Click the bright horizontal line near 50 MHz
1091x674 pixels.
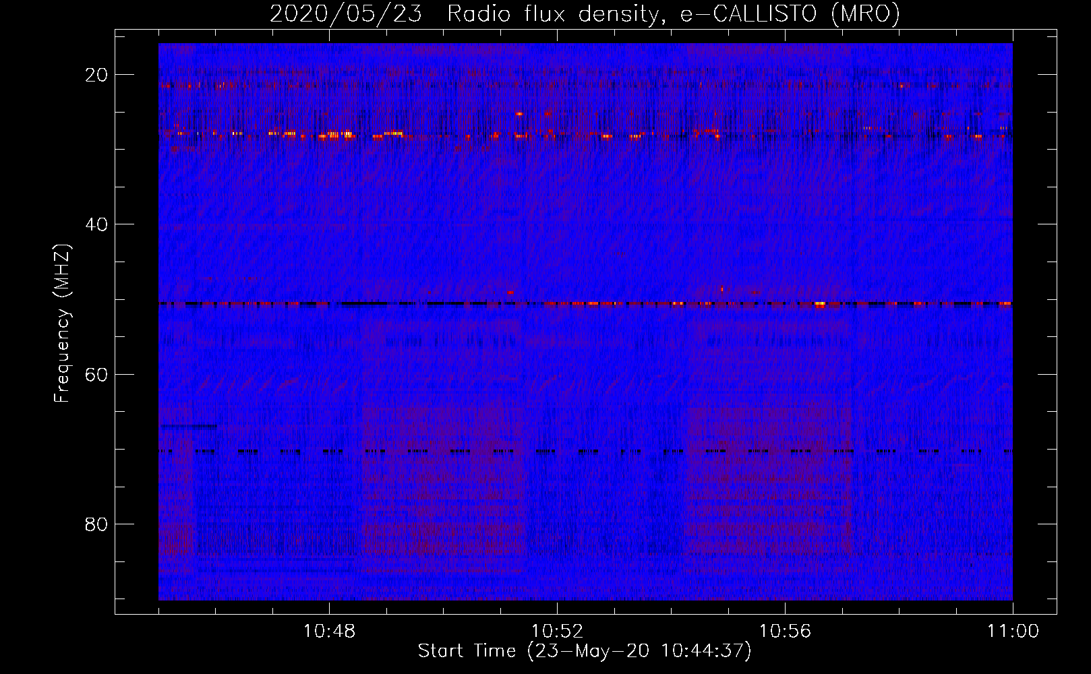point(585,304)
